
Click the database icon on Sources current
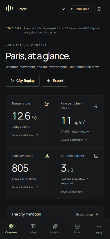[96, 156]
